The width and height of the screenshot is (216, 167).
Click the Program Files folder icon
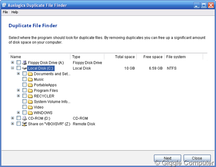tap(30, 91)
